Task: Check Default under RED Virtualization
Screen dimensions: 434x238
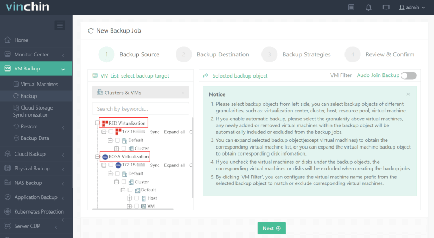Action: click(x=117, y=140)
